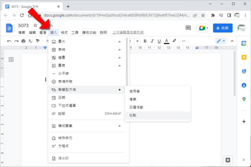Open the 查看 menu
Viewport: 251px width, 167px height.
pos(43,33)
